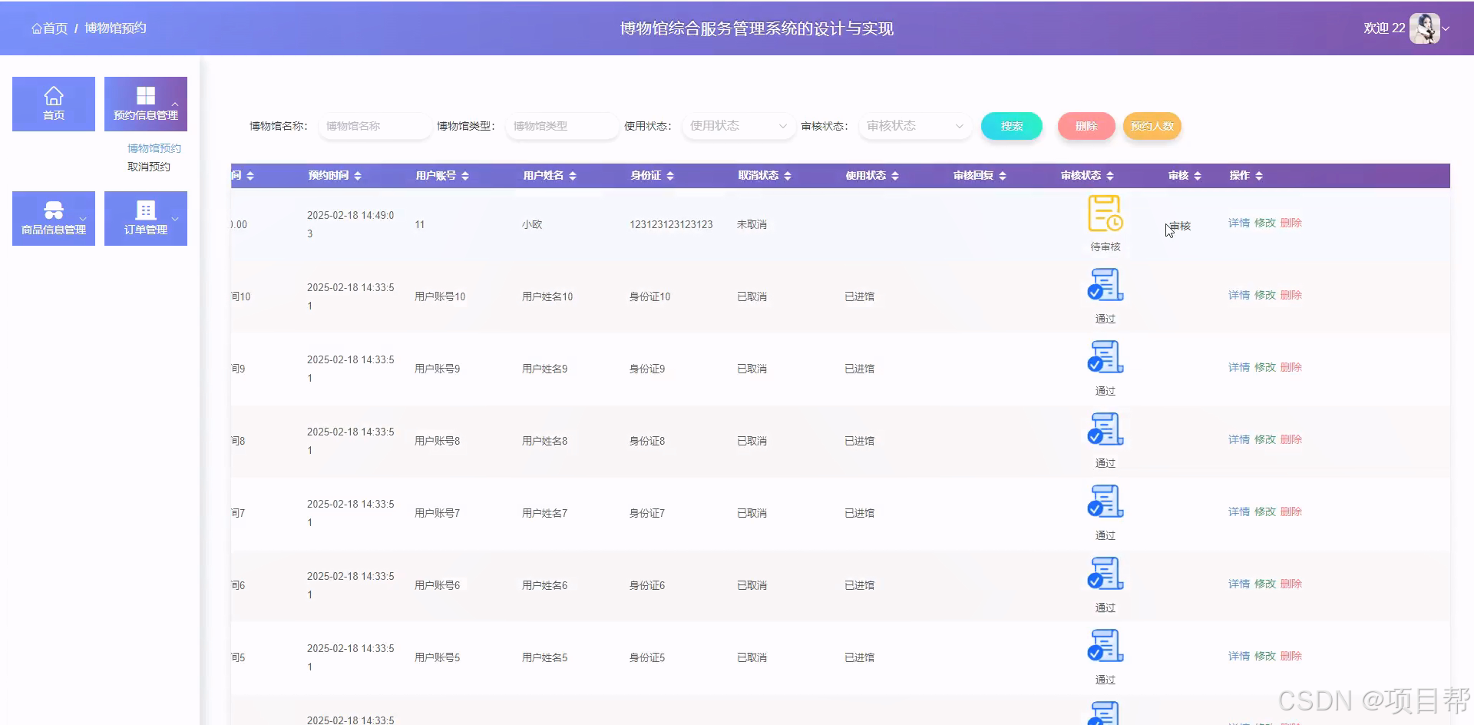The height and width of the screenshot is (725, 1474).
Task: Click the 待审核 pending review icon
Action: click(1105, 213)
